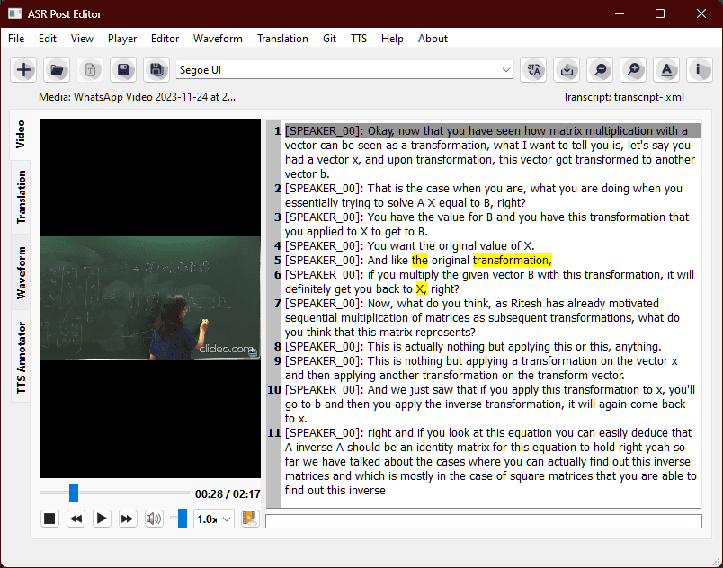Screen dimensions: 723x568
Task: Open the 1.0x playback speed dropdown
Action: pyautogui.click(x=213, y=518)
